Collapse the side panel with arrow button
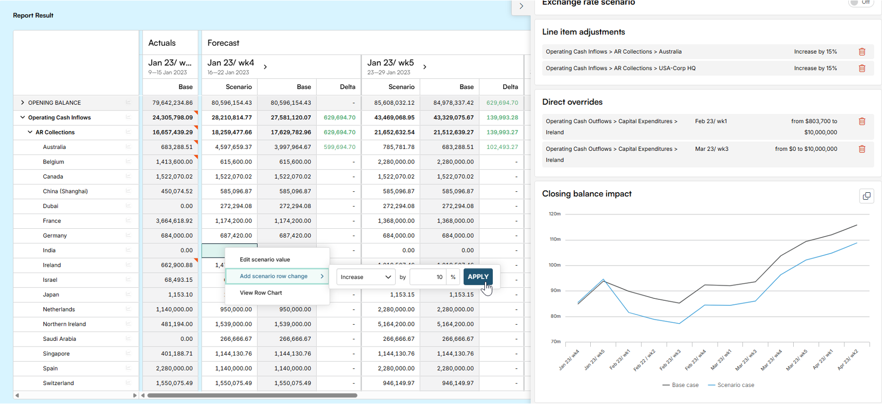The width and height of the screenshot is (882, 404). 521,6
